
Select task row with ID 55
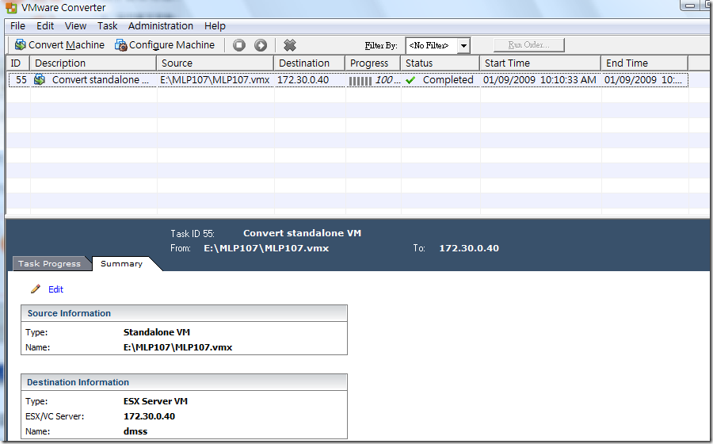[348, 80]
